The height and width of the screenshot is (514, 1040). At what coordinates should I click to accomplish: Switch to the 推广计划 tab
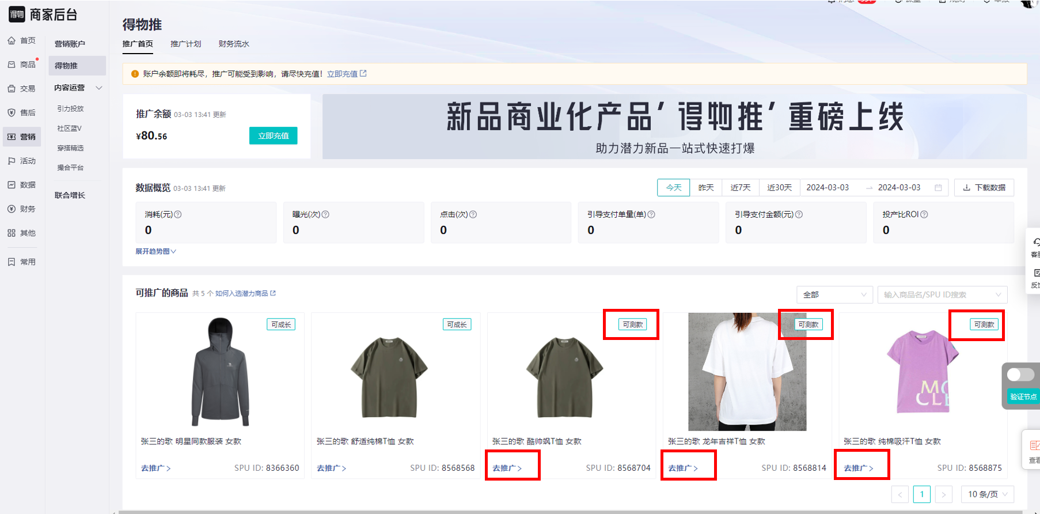tap(185, 44)
